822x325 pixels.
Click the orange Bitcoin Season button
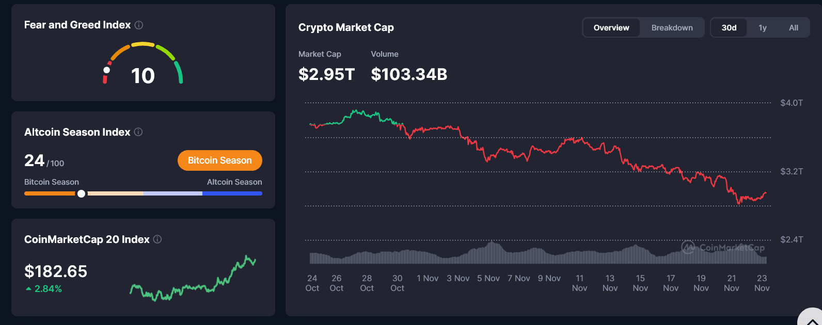point(219,160)
